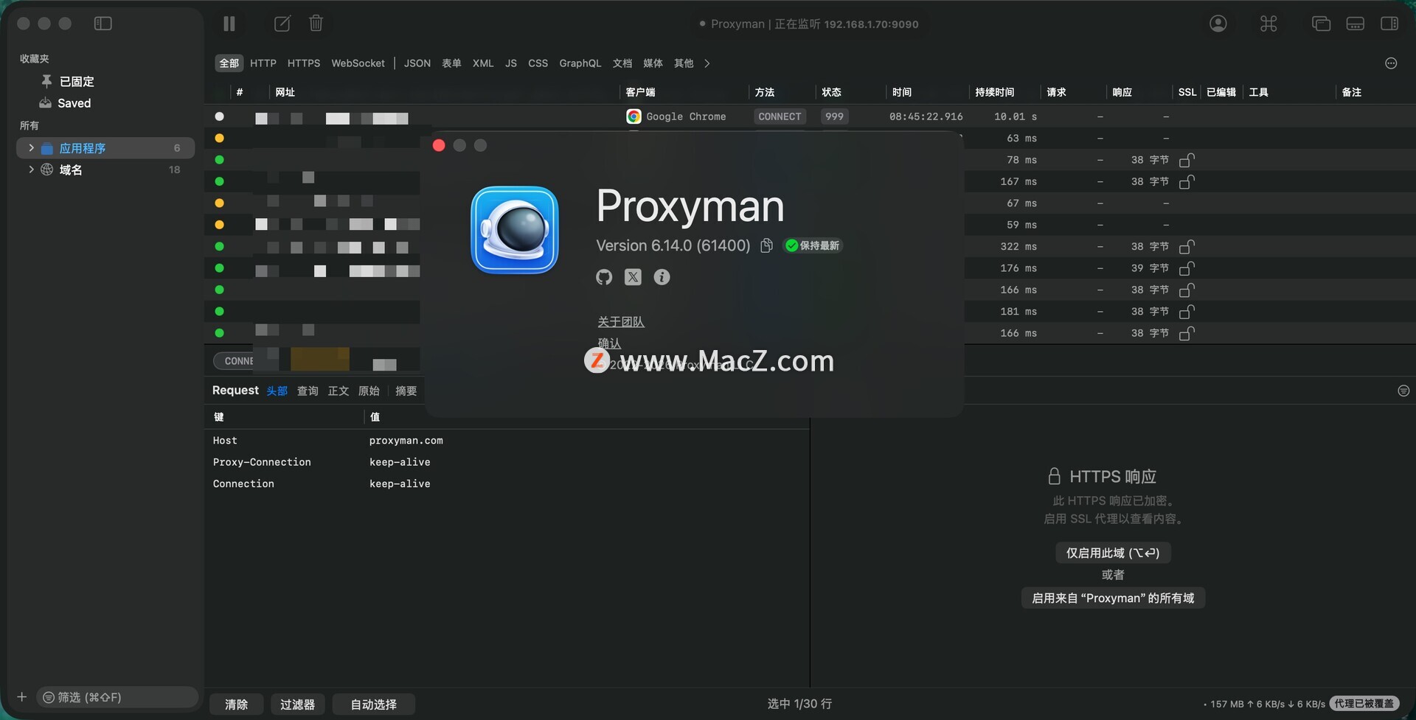Viewport: 1416px width, 720px height.
Task: Click the command shortcut icon in toolbar
Action: (1268, 24)
